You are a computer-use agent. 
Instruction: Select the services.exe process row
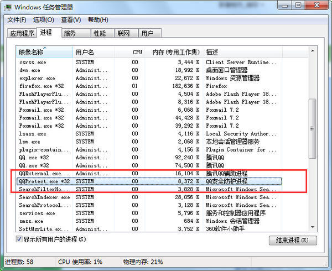[149, 213]
